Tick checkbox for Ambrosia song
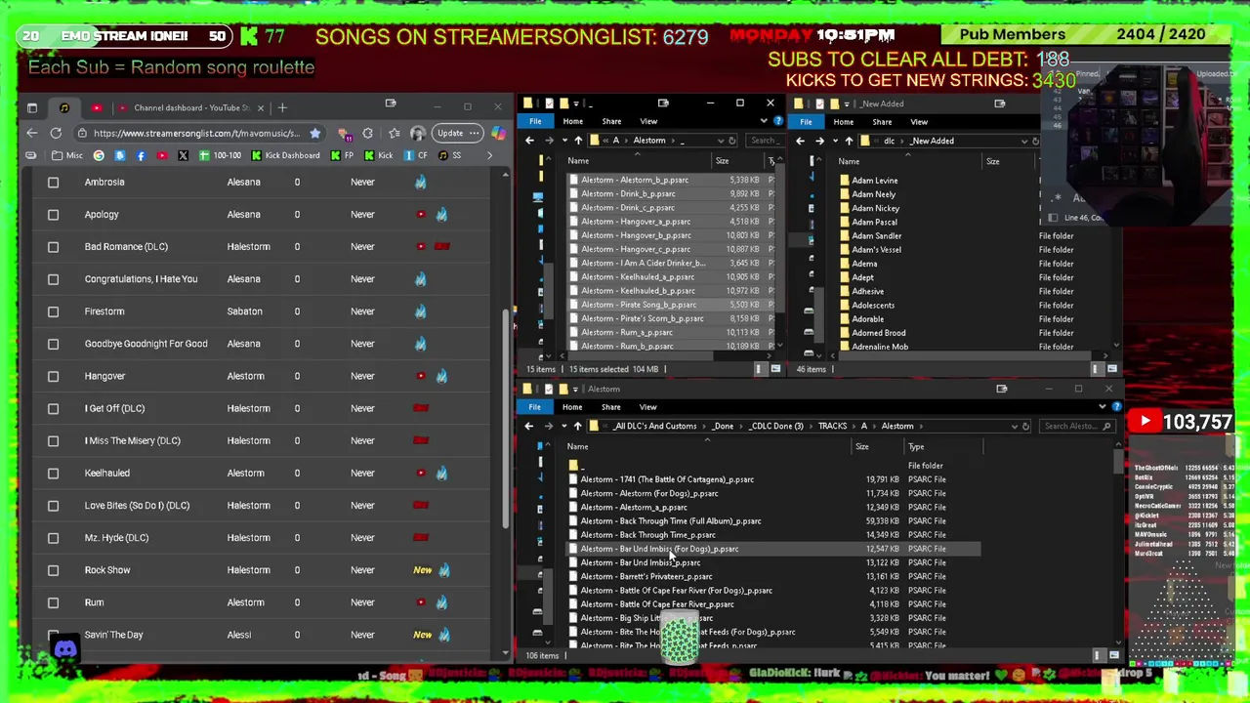Image resolution: width=1250 pixels, height=703 pixels. coord(54,182)
